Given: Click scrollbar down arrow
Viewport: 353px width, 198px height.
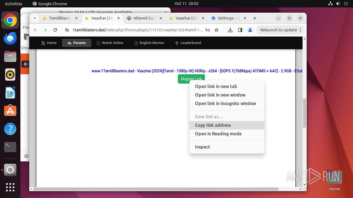Looking at the screenshot, I should click(x=304, y=185).
